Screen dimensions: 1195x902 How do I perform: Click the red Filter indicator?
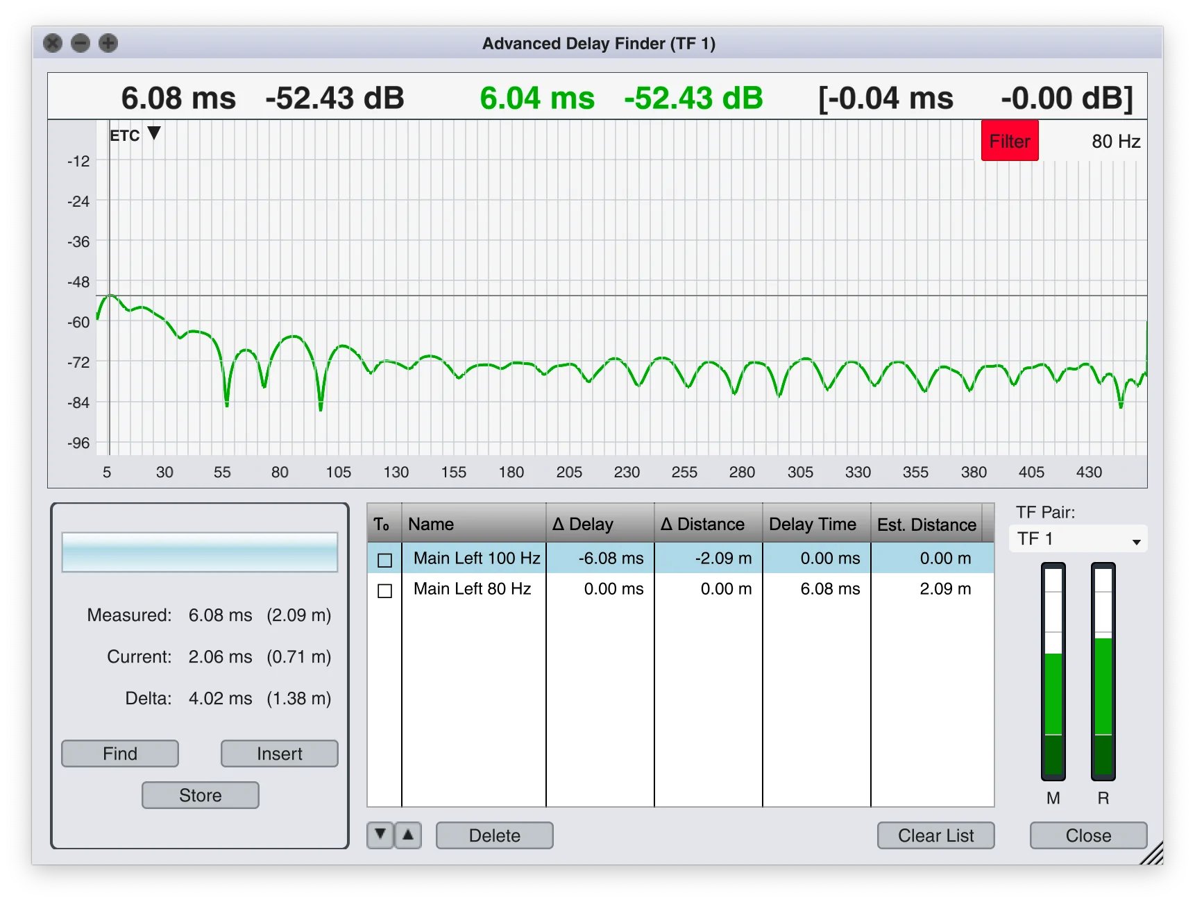pyautogui.click(x=1010, y=141)
